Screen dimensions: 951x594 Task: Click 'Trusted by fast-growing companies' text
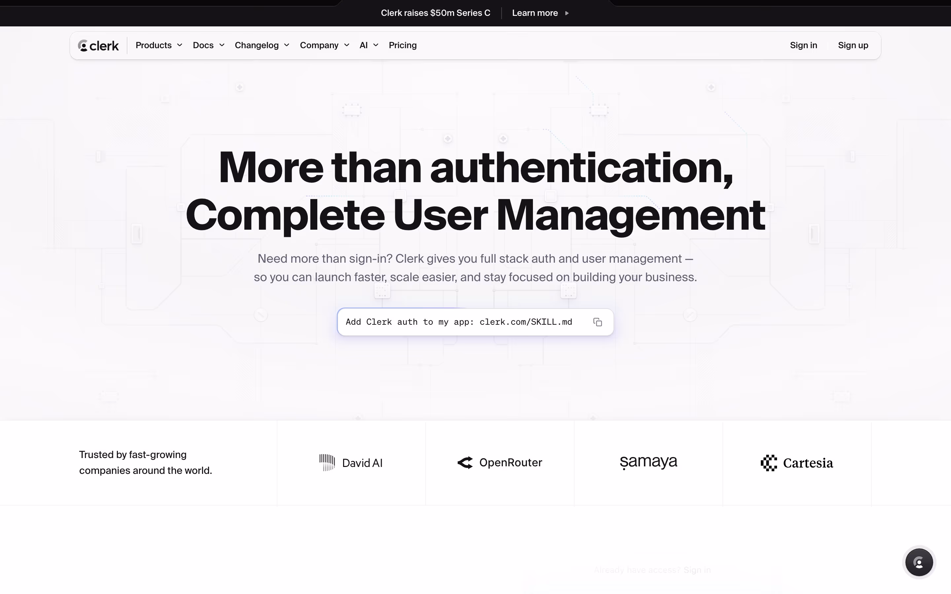pyautogui.click(x=145, y=463)
